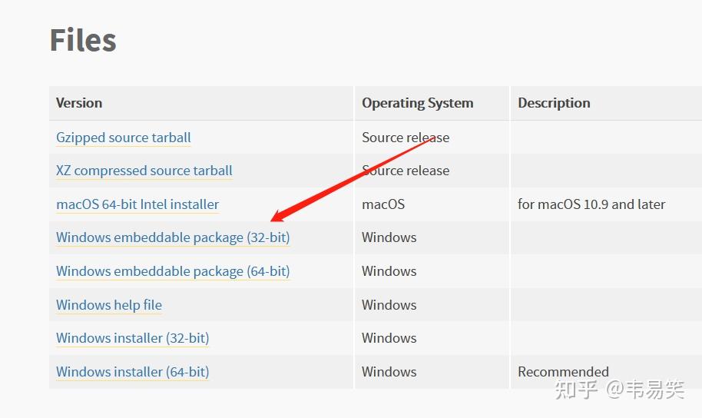Image resolution: width=702 pixels, height=418 pixels.
Task: Click the Description column header
Action: (x=554, y=103)
